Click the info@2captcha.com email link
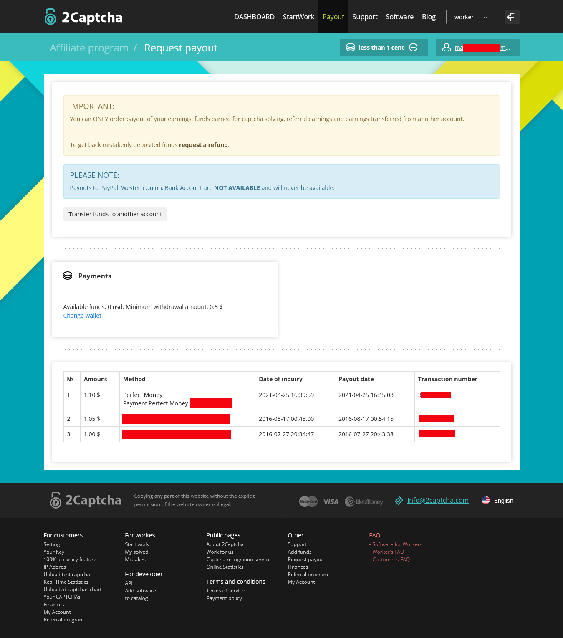Viewport: 563px width, 638px height. pos(438,500)
